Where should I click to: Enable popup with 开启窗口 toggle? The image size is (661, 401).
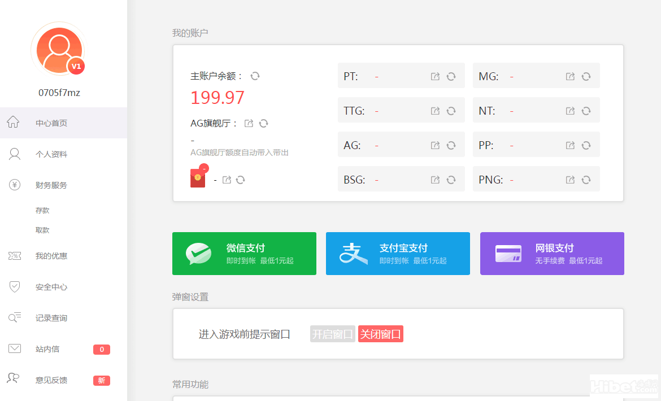coord(332,334)
